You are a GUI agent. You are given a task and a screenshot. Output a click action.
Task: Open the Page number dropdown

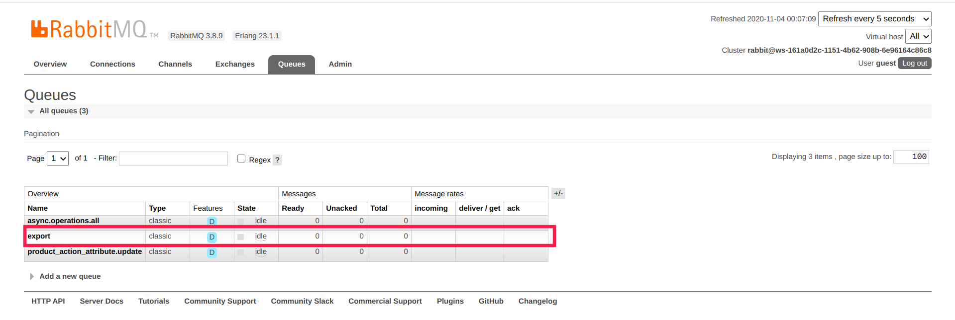click(x=58, y=159)
